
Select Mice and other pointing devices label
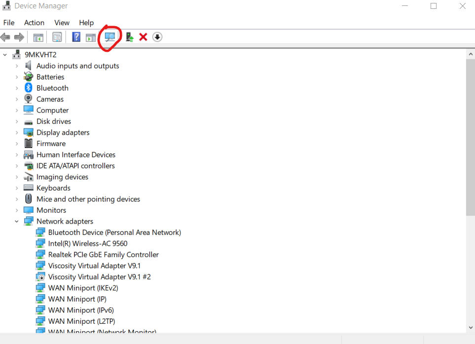[x=88, y=199]
